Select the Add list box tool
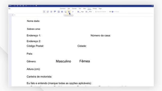The height and width of the screenshot is (91, 162). [58, 12]
